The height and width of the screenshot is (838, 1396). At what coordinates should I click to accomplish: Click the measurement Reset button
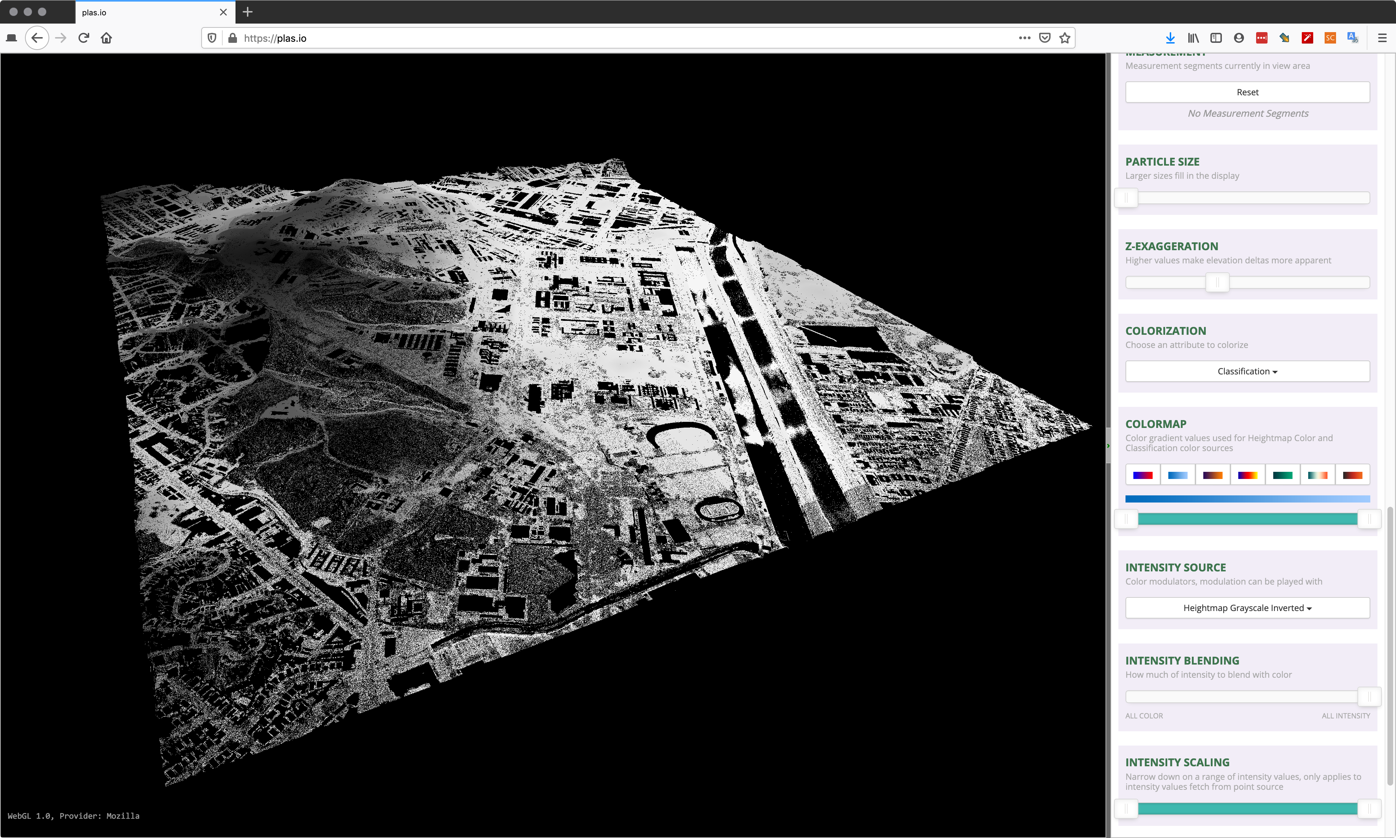(x=1247, y=92)
